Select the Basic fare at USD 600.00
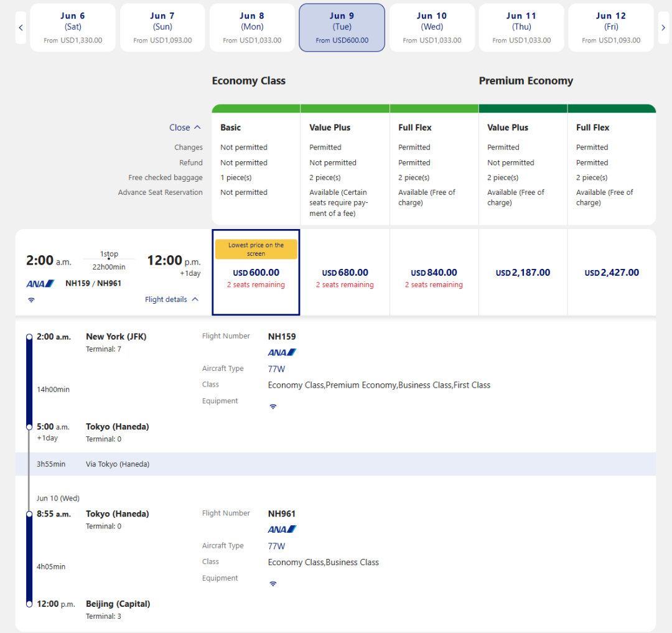 pyautogui.click(x=256, y=273)
